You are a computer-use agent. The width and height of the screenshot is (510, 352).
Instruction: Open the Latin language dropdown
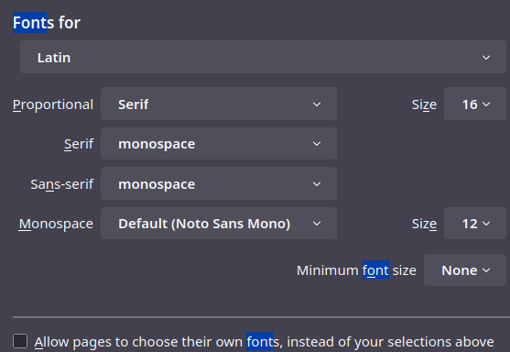[263, 58]
